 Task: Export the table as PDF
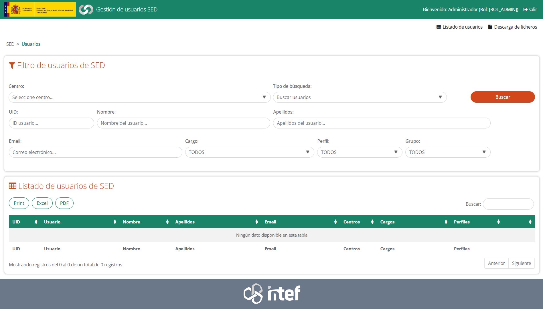point(64,203)
